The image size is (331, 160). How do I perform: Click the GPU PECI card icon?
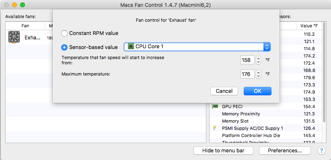point(215,106)
